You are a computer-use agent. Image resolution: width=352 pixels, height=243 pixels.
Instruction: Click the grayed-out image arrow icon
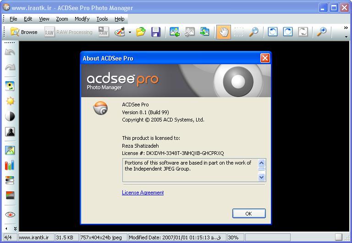pyautogui.click(x=189, y=32)
